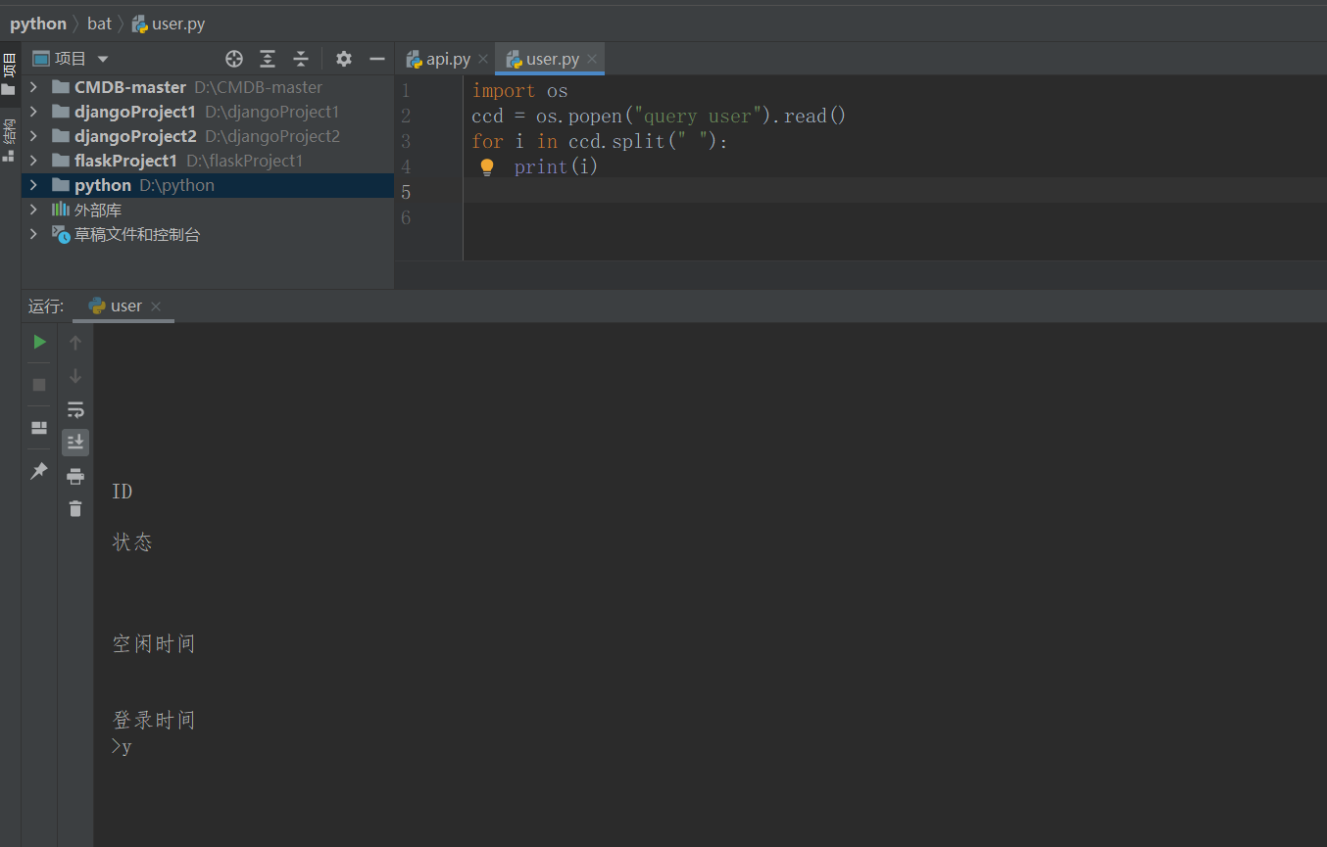This screenshot has width=1327, height=847.
Task: Select the python D:\python row
Action: pos(208,185)
